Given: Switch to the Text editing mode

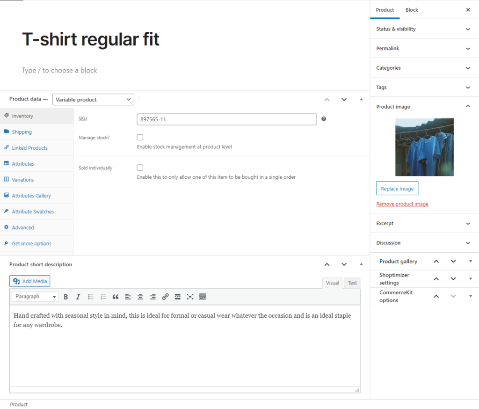Looking at the screenshot, I should [352, 283].
